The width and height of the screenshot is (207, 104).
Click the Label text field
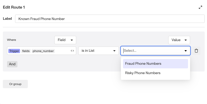[x=110, y=19]
